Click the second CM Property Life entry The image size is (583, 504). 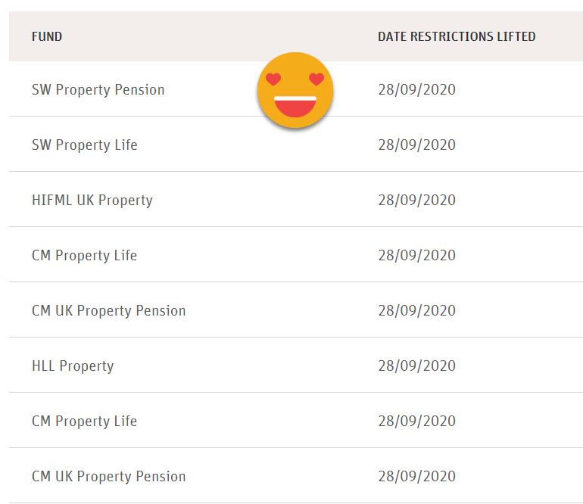point(84,421)
